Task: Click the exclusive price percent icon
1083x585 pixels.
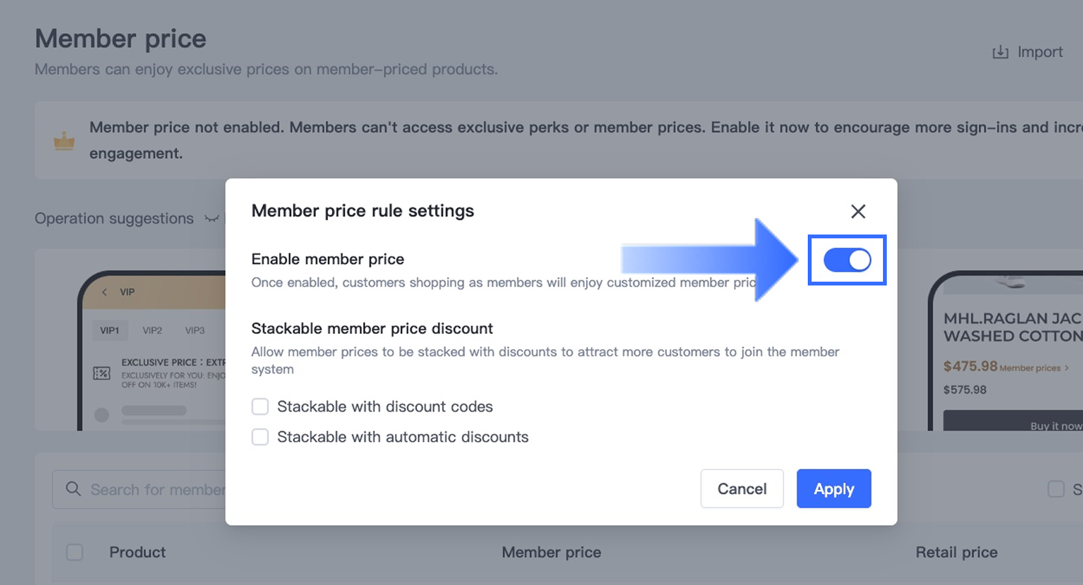Action: [x=102, y=373]
